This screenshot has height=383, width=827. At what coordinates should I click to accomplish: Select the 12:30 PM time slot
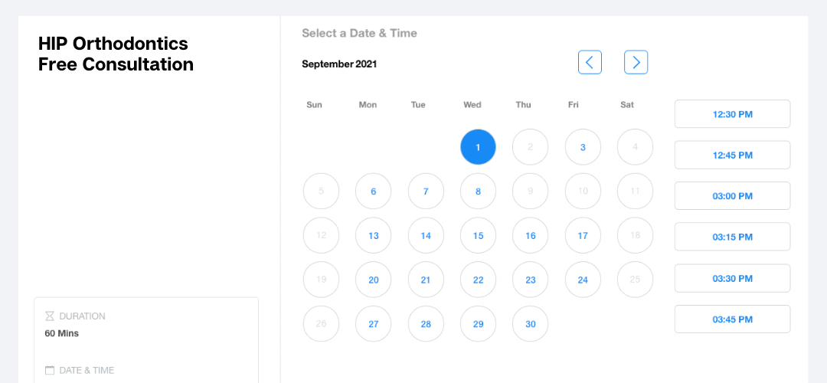(732, 114)
